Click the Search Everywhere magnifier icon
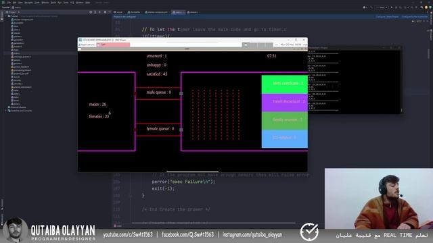The image size is (433, 243). (421, 7)
